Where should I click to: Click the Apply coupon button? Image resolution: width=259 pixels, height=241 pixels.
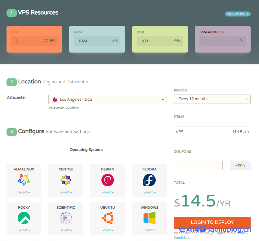click(240, 165)
